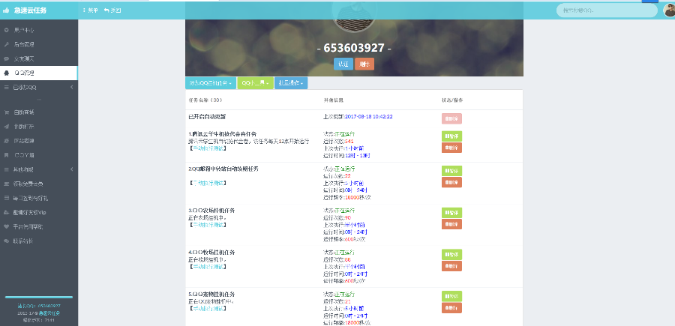Click the gear icon for 用户中心
This screenshot has height=326, width=675.
pos(6,30)
